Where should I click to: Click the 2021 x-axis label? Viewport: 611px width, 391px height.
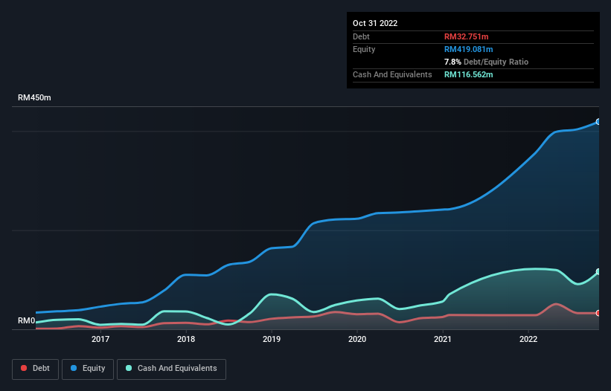click(443, 339)
